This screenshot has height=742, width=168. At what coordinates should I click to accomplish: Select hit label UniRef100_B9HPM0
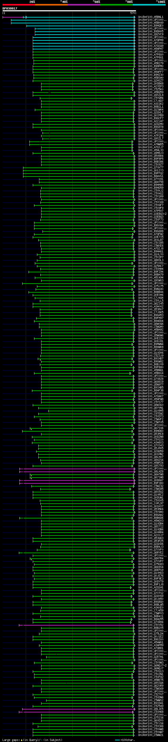(150, 66)
